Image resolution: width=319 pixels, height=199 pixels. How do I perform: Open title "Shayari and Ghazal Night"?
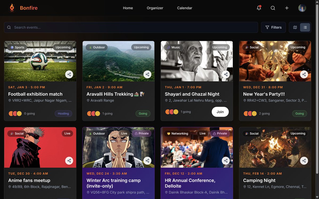(x=192, y=94)
